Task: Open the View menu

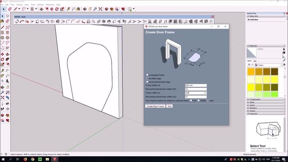Action: coord(12,4)
